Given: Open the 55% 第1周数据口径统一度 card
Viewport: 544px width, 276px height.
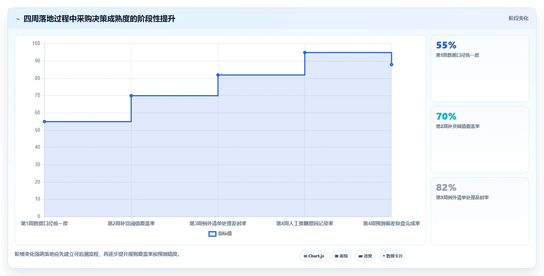Looking at the screenshot, I should click(x=480, y=69).
